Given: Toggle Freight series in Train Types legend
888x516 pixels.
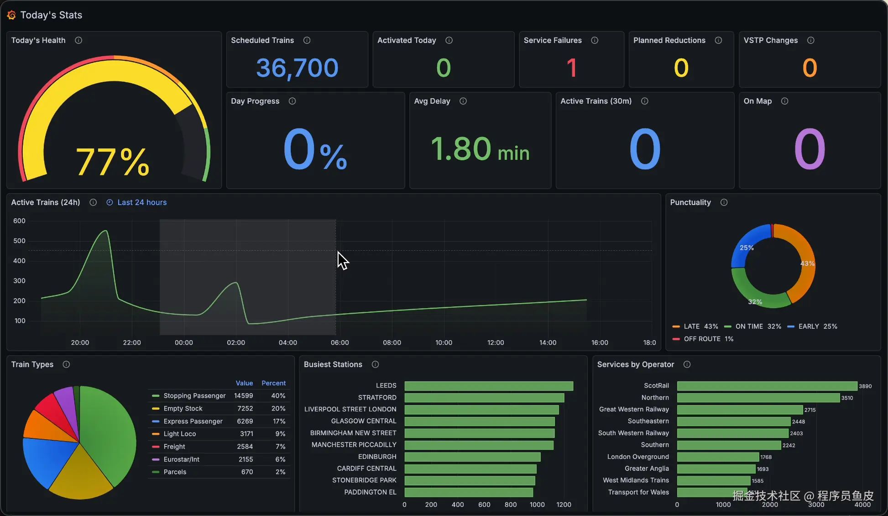Looking at the screenshot, I should [x=174, y=447].
